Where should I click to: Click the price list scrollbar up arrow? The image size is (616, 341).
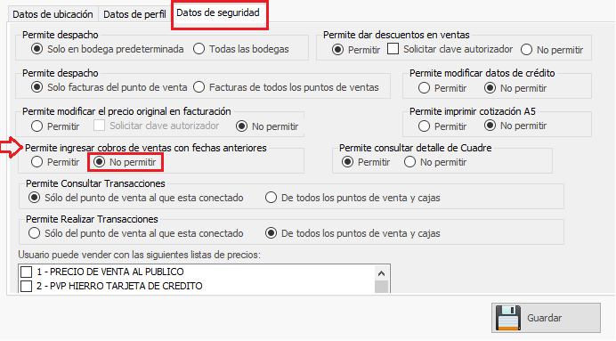coord(381,273)
